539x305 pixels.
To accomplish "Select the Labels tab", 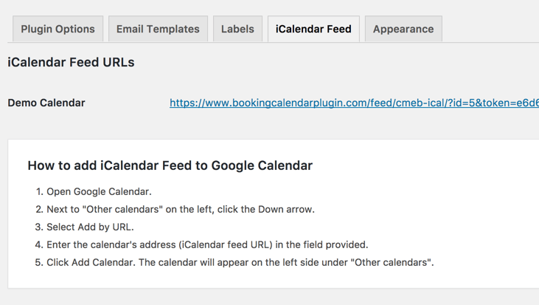I will [x=237, y=30].
